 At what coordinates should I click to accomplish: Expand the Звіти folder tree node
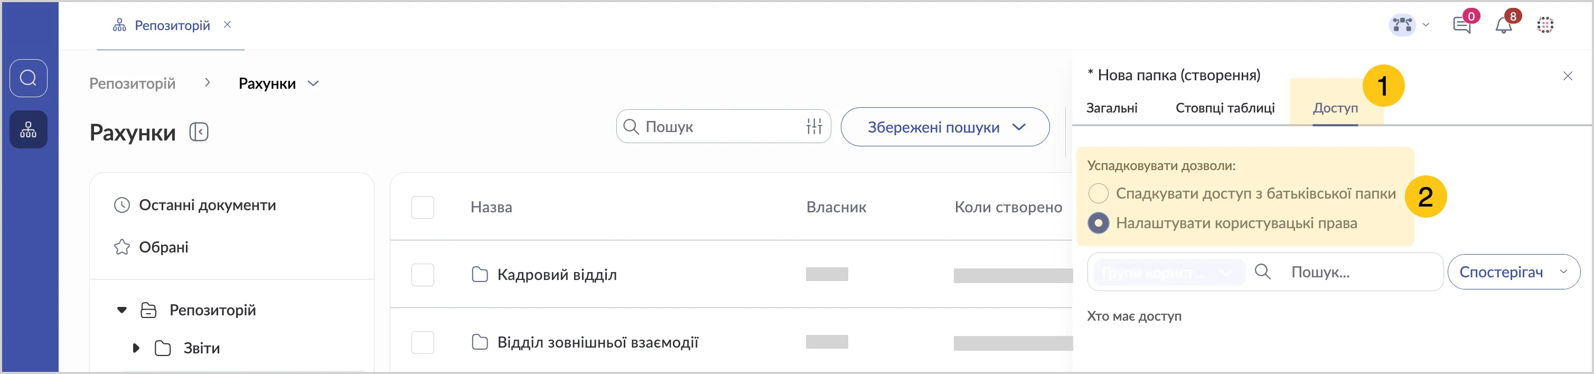click(x=136, y=348)
